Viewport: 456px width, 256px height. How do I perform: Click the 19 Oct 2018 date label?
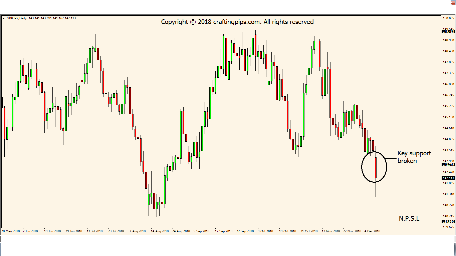point(288,231)
